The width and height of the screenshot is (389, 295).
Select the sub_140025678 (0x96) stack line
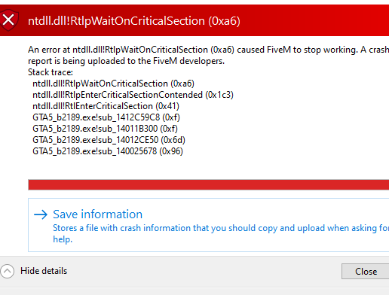108,151
